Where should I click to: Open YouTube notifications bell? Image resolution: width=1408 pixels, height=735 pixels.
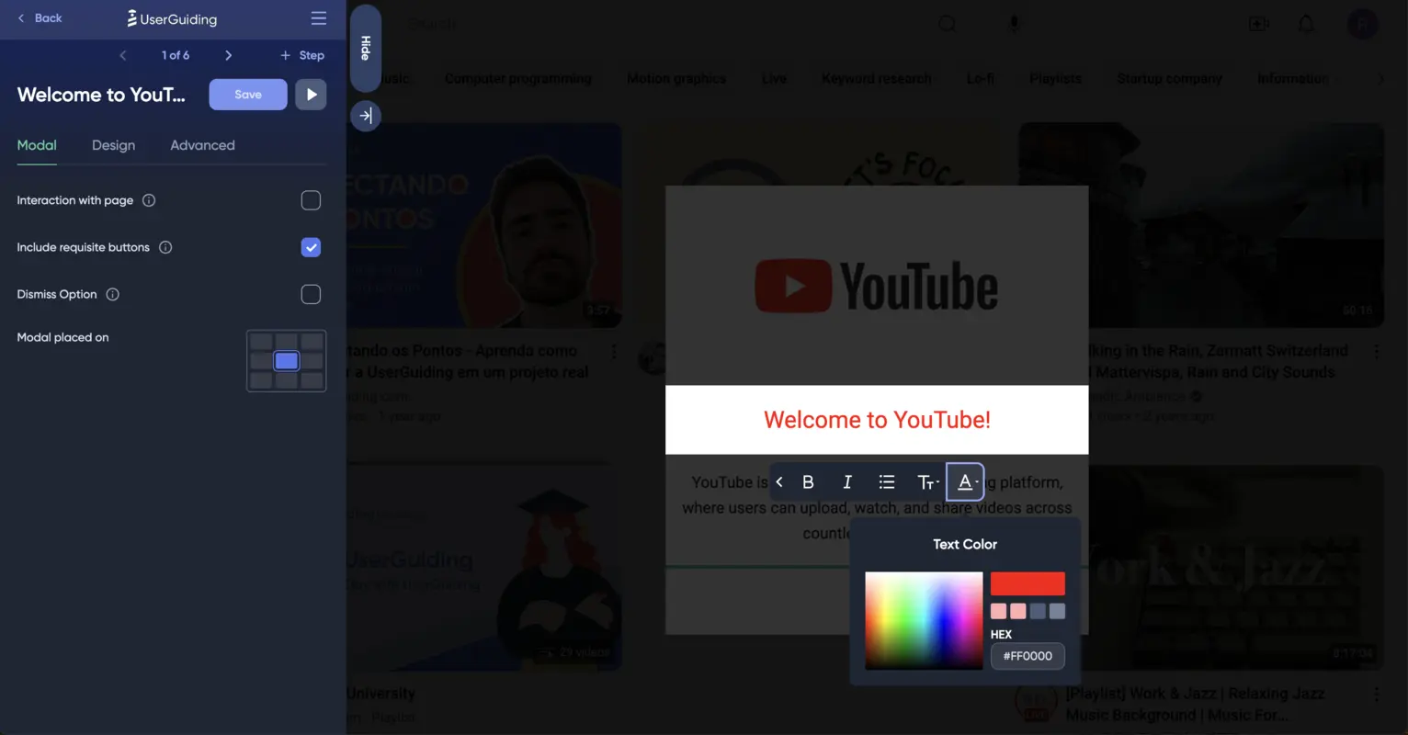click(1306, 24)
